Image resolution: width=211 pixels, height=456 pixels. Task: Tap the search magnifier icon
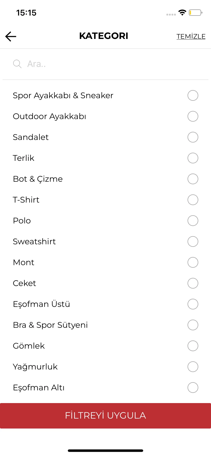click(17, 64)
